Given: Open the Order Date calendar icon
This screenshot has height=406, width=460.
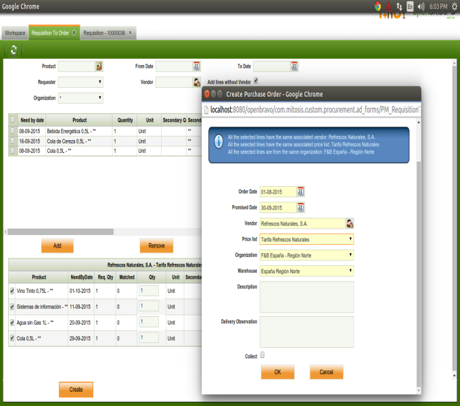Looking at the screenshot, I should pos(301,191).
